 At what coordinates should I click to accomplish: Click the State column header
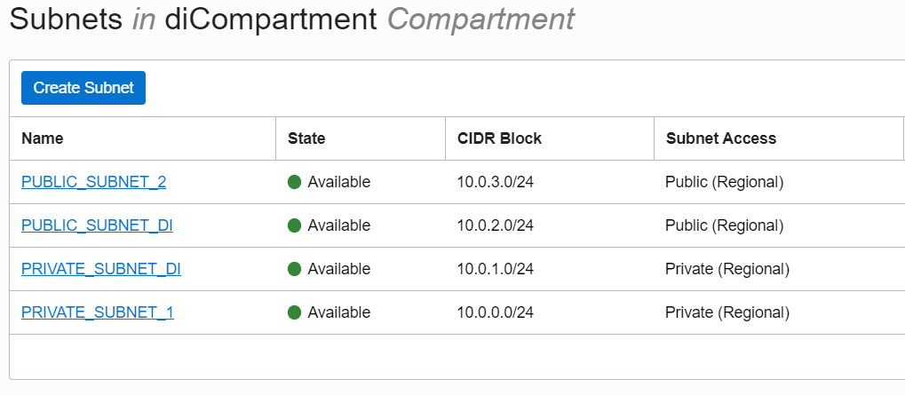click(x=306, y=138)
